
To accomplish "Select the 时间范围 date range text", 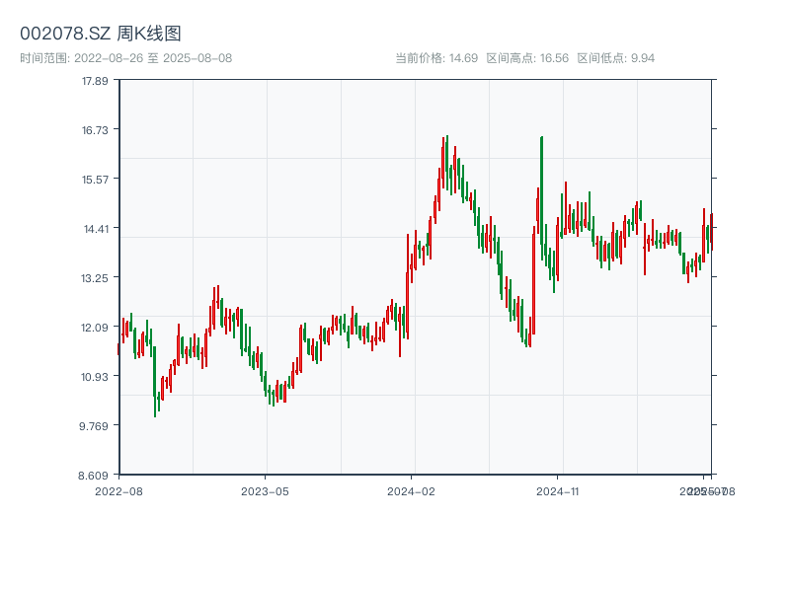I will coord(126,58).
